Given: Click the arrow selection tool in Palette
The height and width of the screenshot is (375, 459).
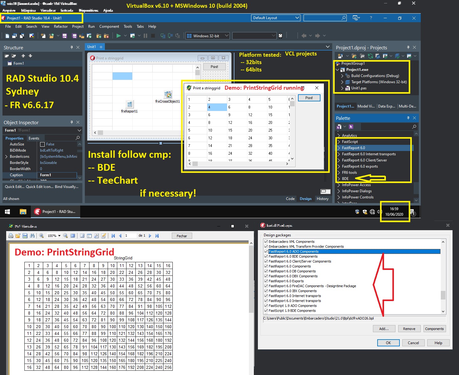Looking at the screenshot, I should (x=351, y=127).
